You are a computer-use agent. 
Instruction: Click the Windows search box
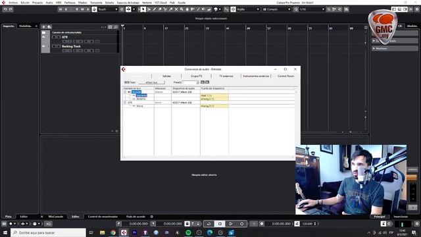pyautogui.click(x=48, y=232)
